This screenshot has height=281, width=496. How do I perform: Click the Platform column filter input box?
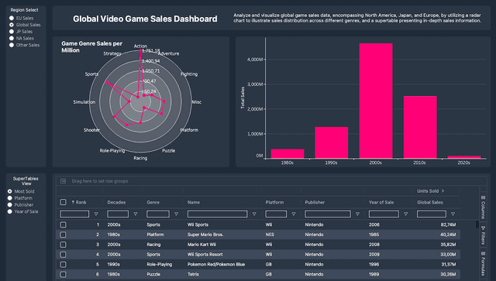click(x=276, y=214)
